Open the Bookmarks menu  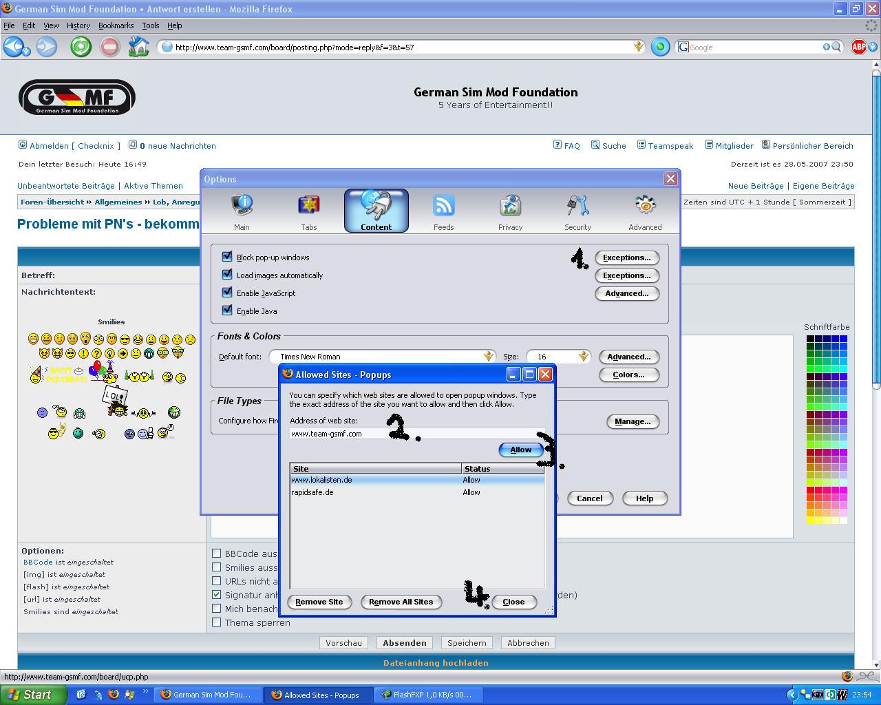pos(116,25)
